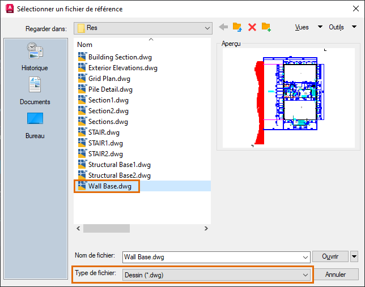The width and height of the screenshot is (365, 287).
Task: Expand the Regarder dans folder dropdown
Action: point(207,28)
